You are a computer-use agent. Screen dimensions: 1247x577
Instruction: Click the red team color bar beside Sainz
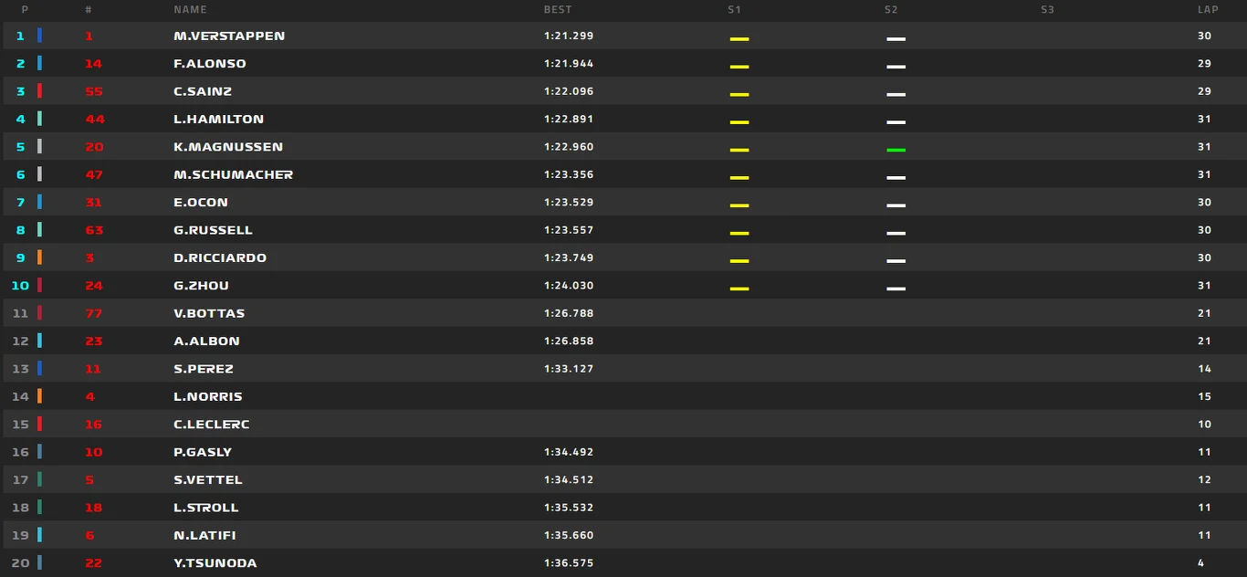(x=39, y=91)
